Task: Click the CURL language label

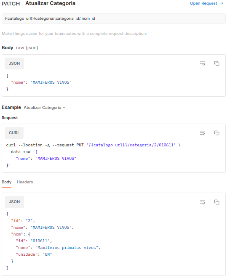Action: coord(14,133)
